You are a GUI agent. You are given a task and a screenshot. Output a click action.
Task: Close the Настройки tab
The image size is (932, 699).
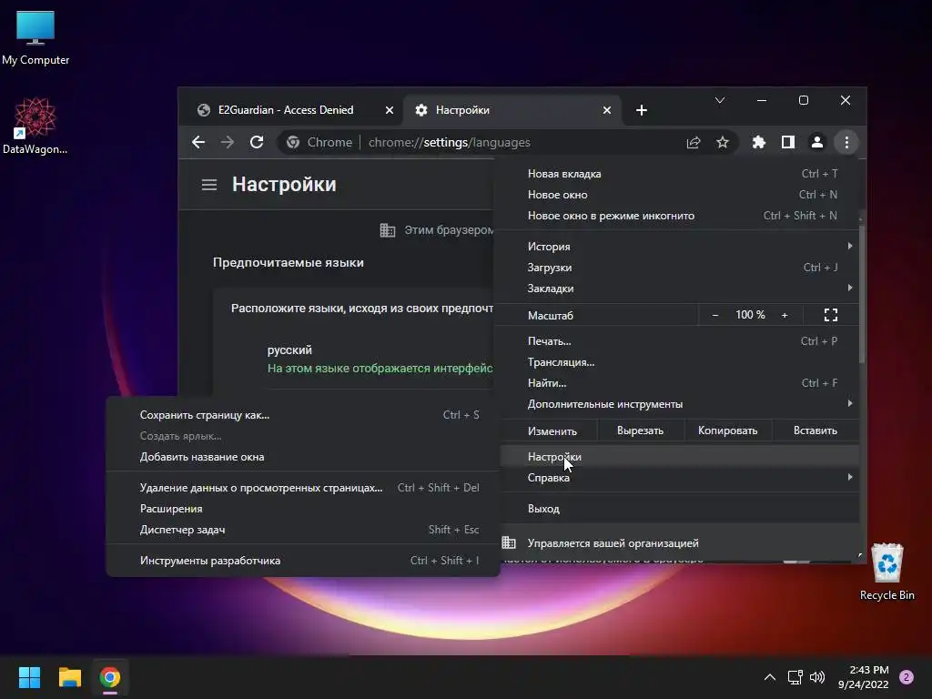[607, 110]
